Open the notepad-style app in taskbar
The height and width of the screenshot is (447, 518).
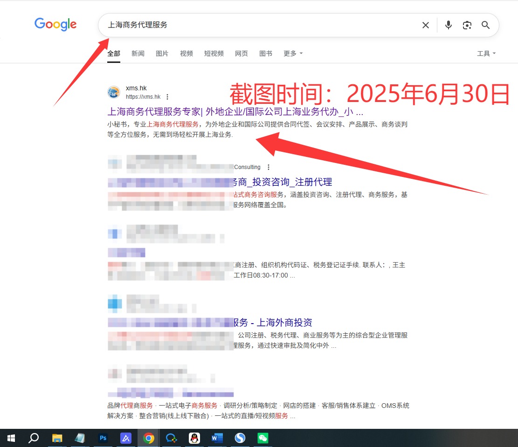tap(80, 438)
